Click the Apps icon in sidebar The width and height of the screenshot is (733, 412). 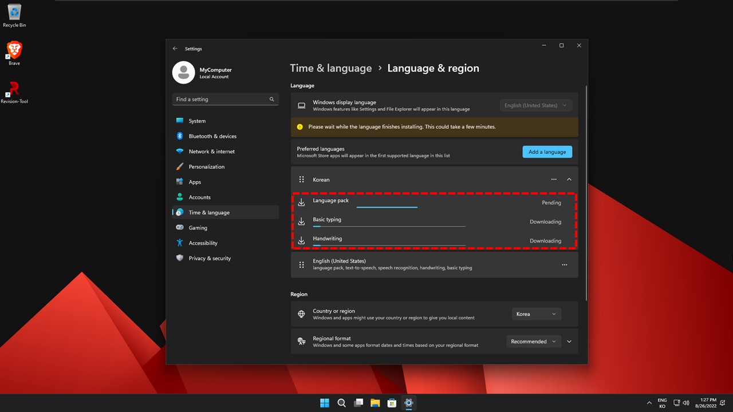point(180,182)
